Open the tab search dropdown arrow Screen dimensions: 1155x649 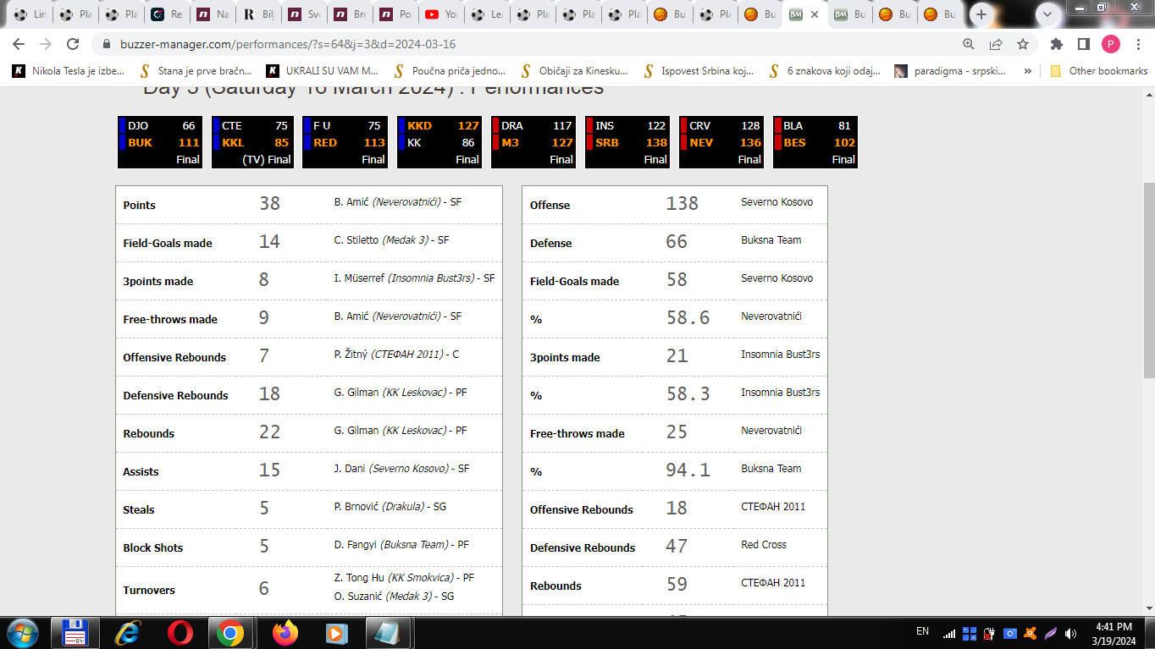[x=1047, y=14]
